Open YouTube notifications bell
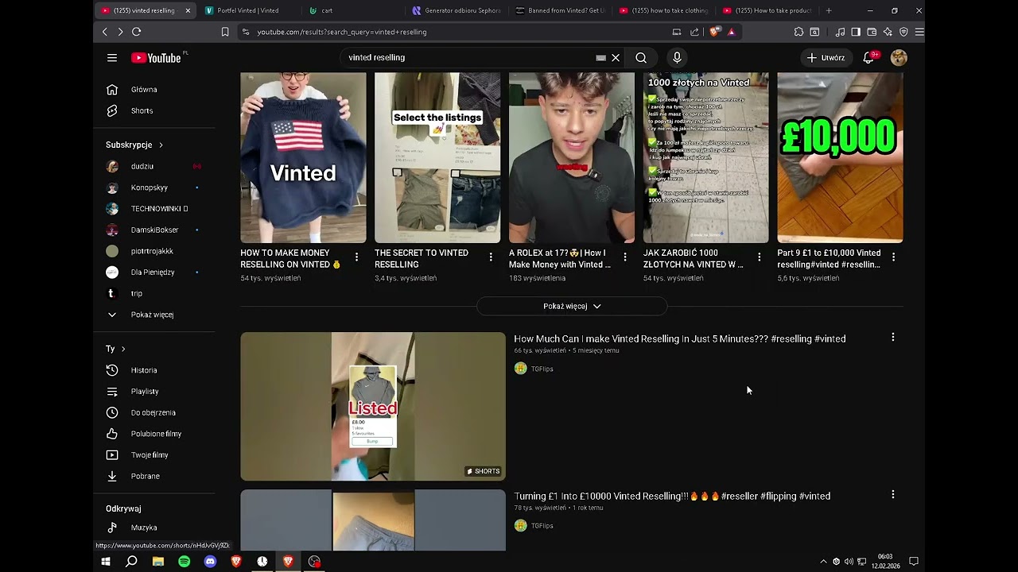Image resolution: width=1018 pixels, height=572 pixels. click(869, 58)
